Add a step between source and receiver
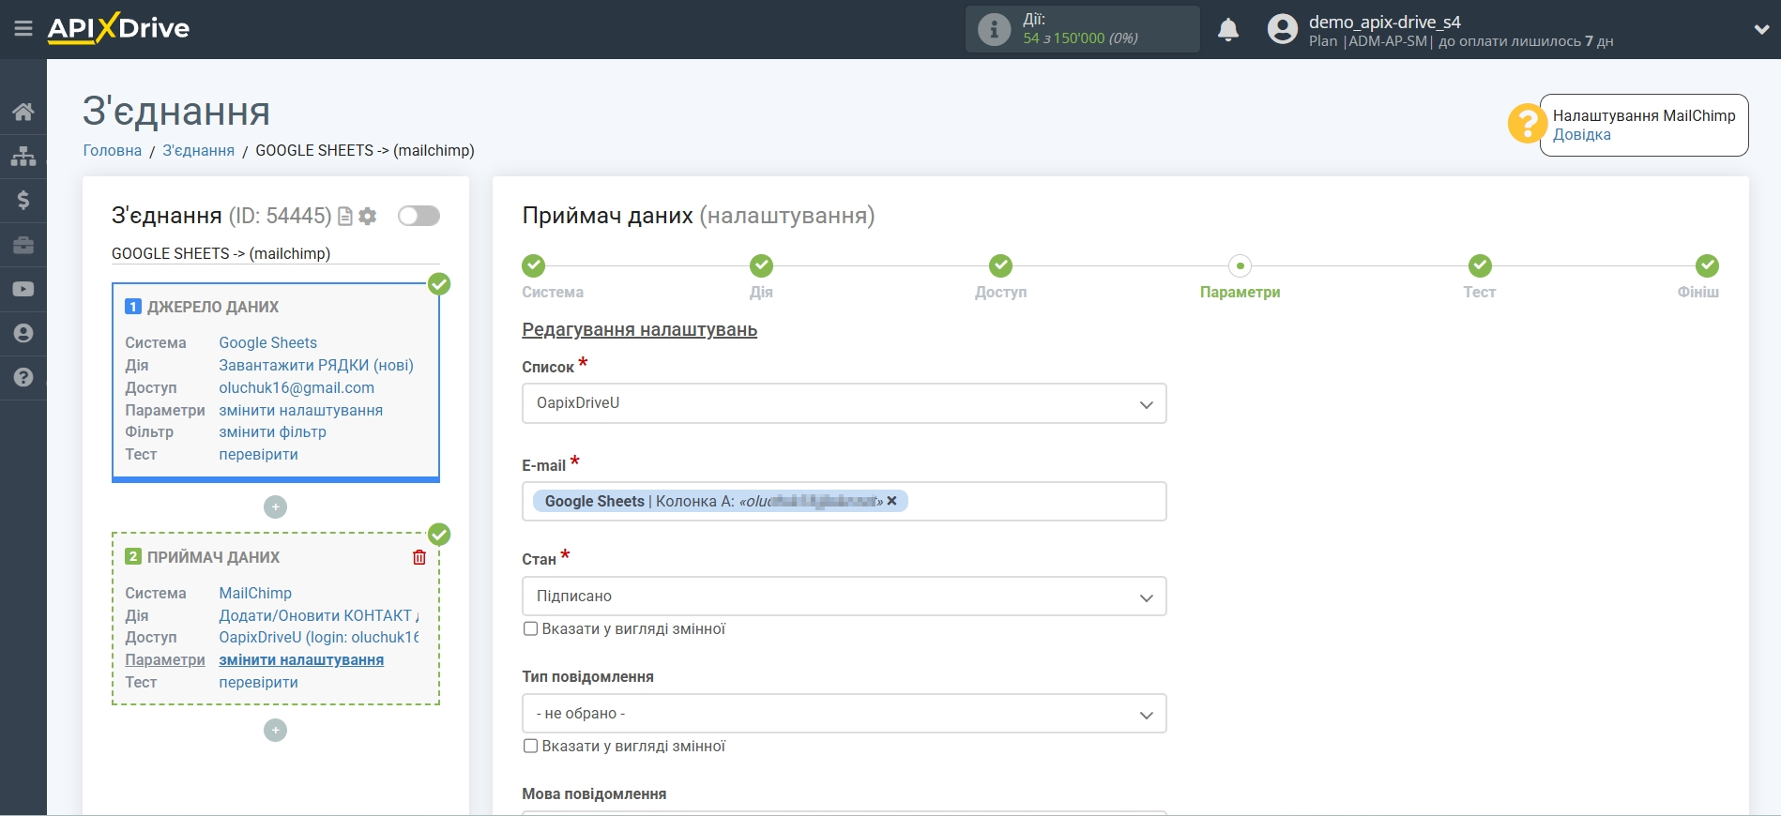Viewport: 1781px width, 816px height. click(275, 507)
